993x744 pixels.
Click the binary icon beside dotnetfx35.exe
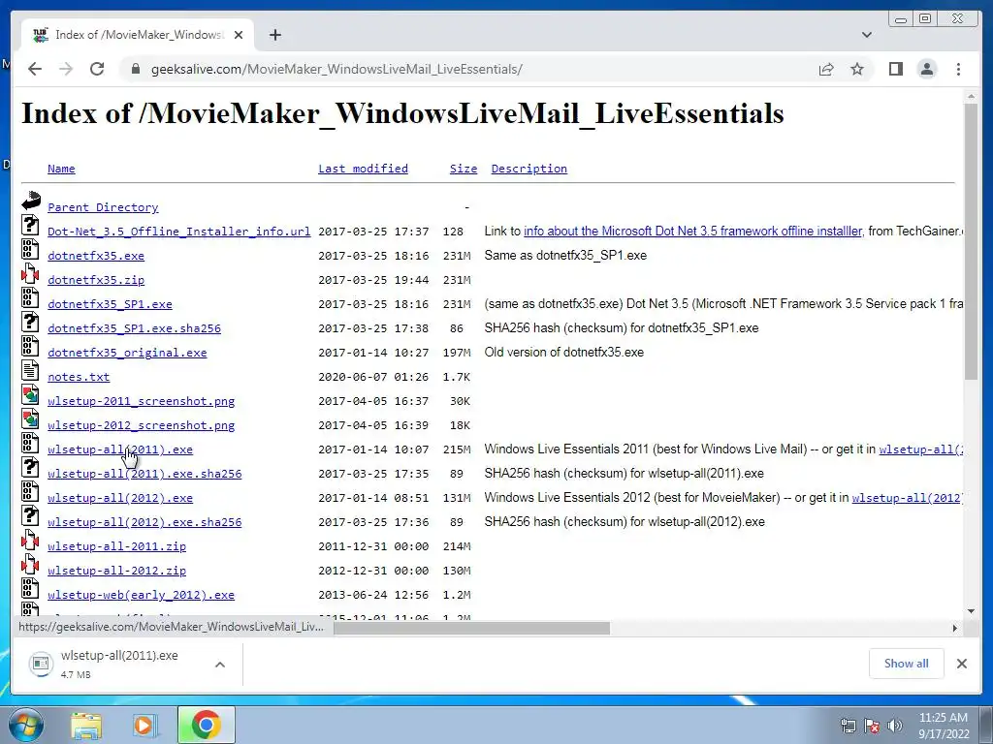point(30,249)
